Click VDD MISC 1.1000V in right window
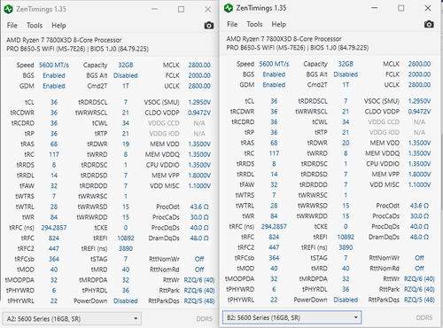 pyautogui.click(x=419, y=184)
